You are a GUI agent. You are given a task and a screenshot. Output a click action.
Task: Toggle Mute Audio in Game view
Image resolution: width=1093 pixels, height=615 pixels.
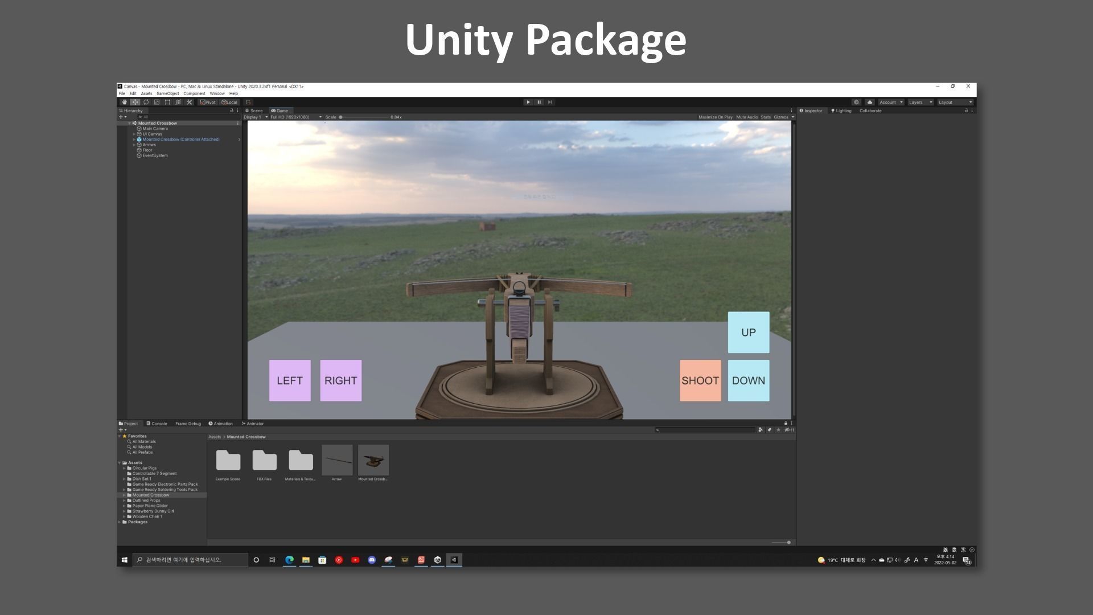coord(746,117)
